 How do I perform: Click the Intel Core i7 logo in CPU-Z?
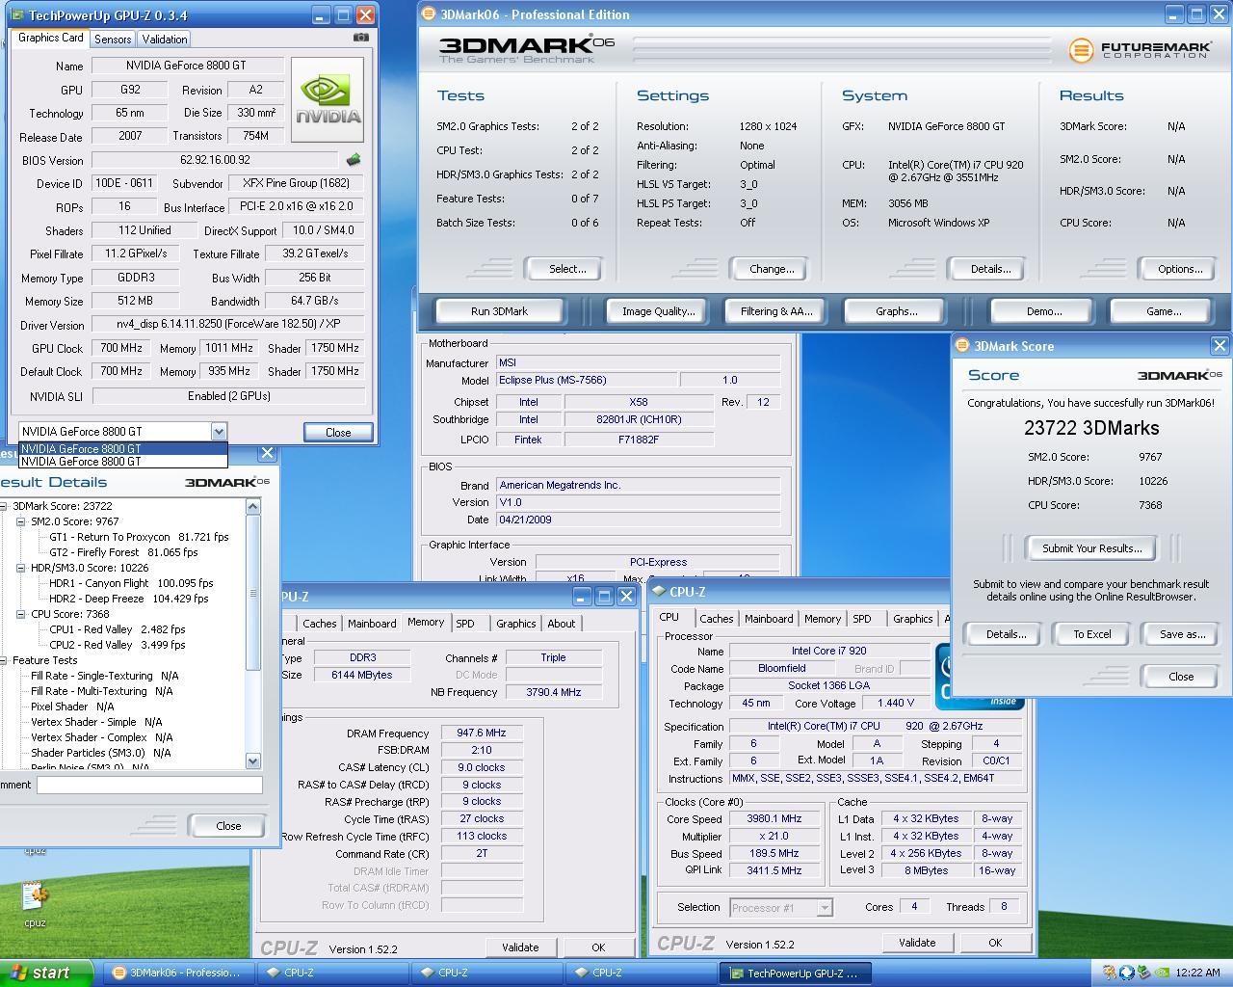click(x=979, y=675)
